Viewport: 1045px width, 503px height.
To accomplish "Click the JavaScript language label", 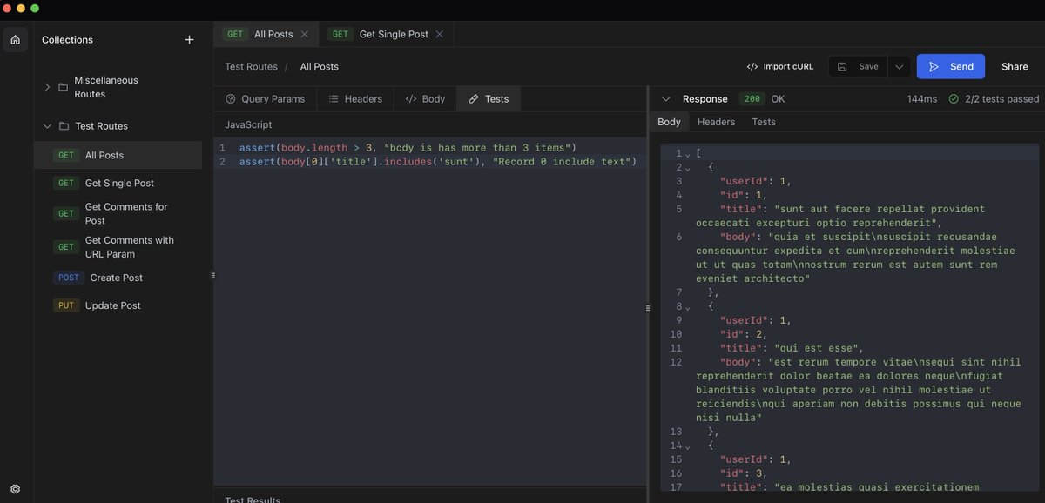I will [248, 125].
